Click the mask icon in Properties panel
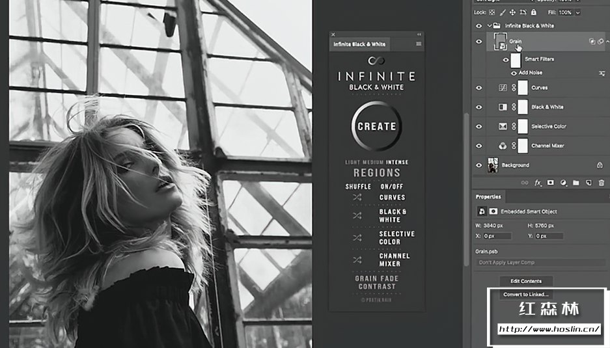Image resolution: width=610 pixels, height=348 pixels. (493, 211)
